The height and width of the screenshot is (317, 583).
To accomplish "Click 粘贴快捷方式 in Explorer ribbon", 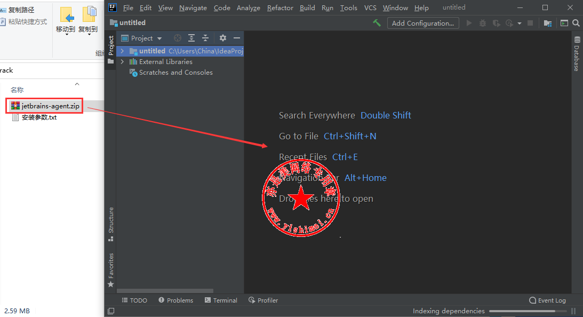I will click(23, 22).
